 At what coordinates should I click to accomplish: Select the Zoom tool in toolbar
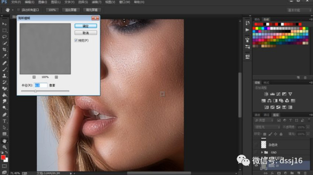(4, 147)
